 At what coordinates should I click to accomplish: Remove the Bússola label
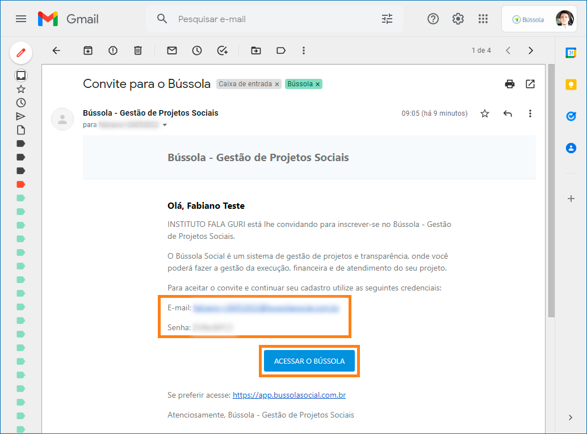317,84
